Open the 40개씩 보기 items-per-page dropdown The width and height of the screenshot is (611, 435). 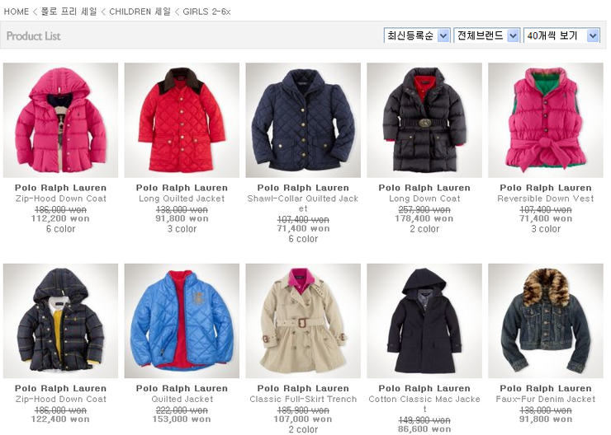click(x=561, y=35)
